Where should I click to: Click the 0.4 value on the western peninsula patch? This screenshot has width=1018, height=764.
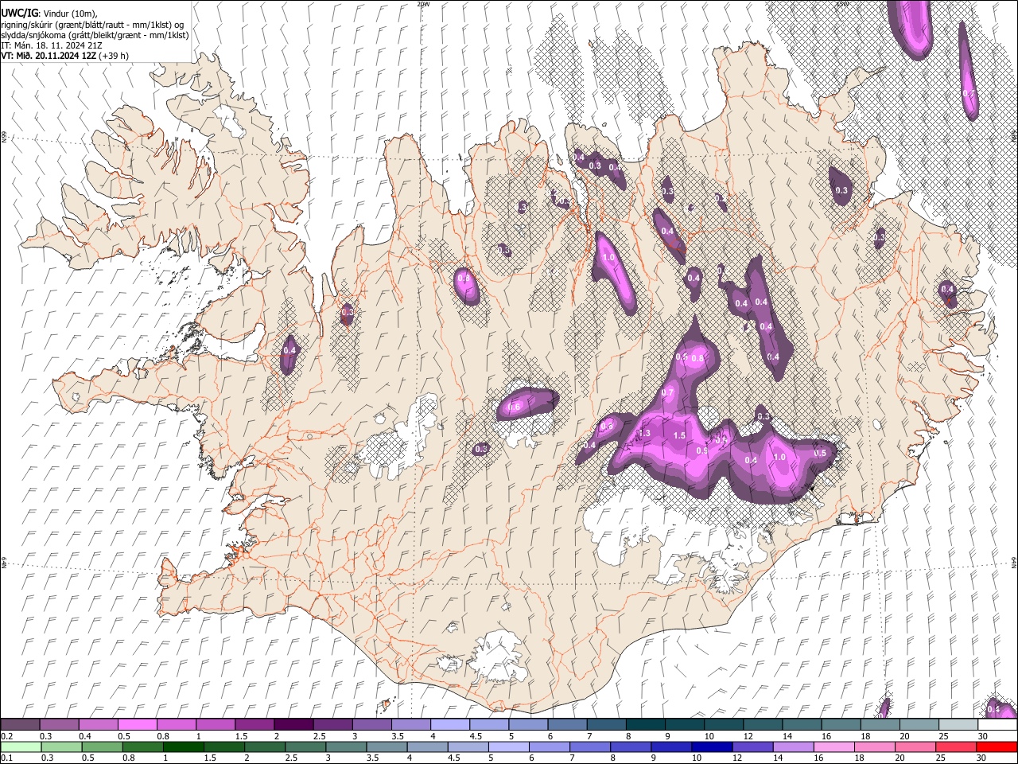[x=289, y=350]
